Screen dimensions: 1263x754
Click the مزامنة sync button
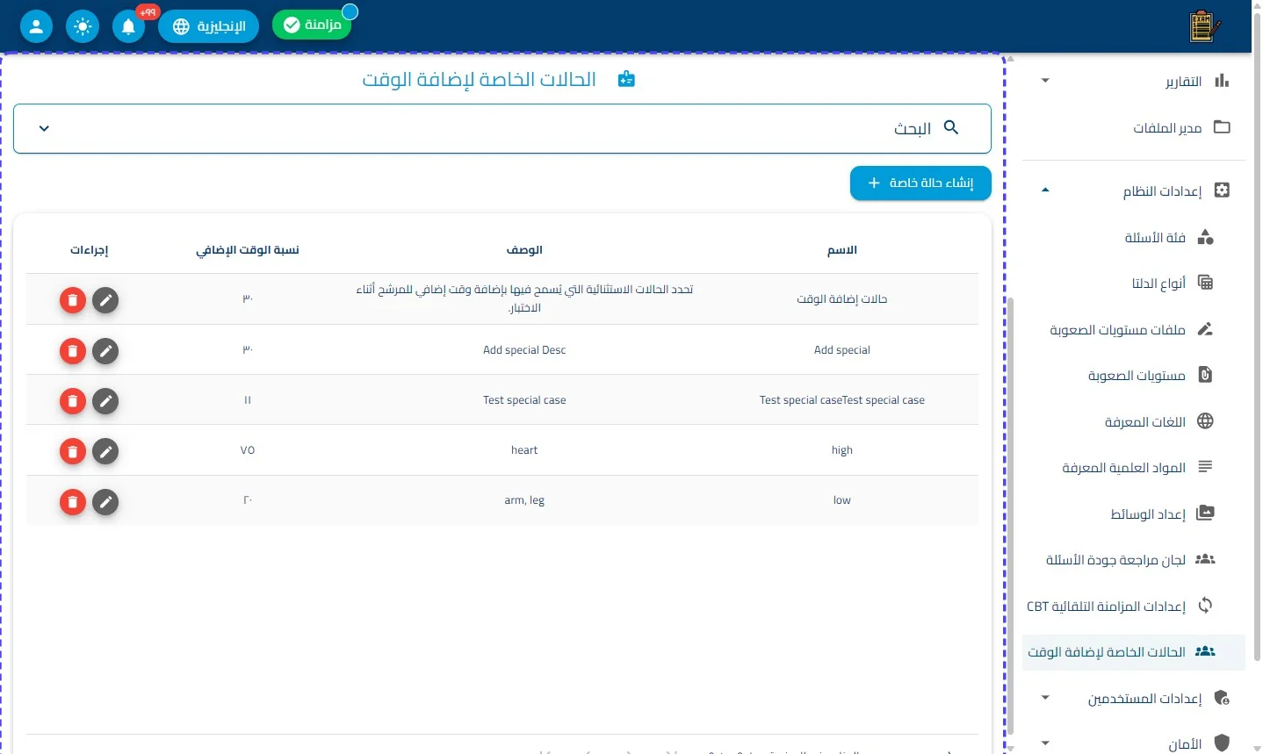pos(312,25)
